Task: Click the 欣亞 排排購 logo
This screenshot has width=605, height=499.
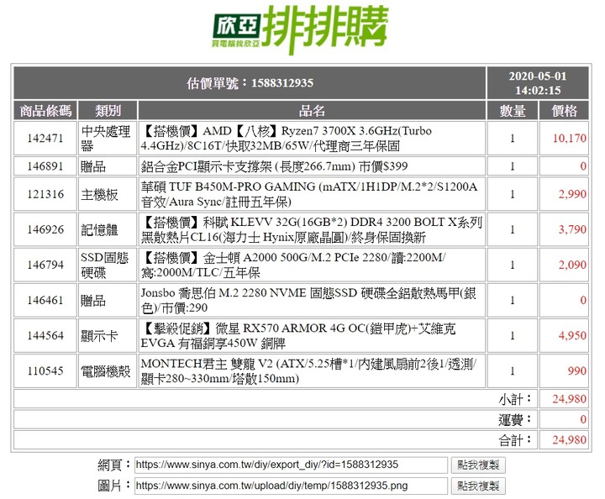Action: (300, 29)
